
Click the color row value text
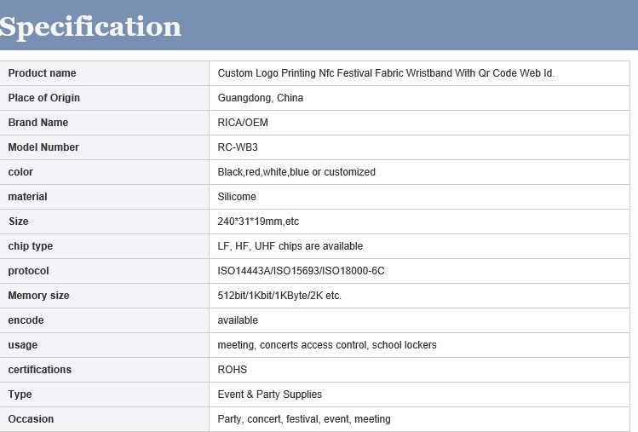tap(296, 172)
